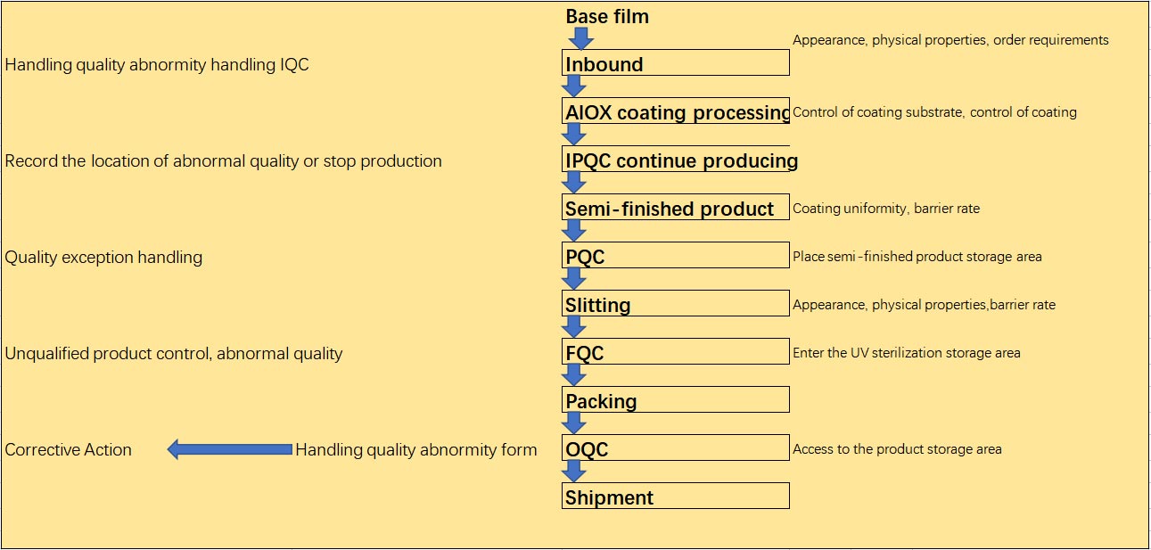Select the arrow between Semi-finished product and PQC

pos(574,230)
